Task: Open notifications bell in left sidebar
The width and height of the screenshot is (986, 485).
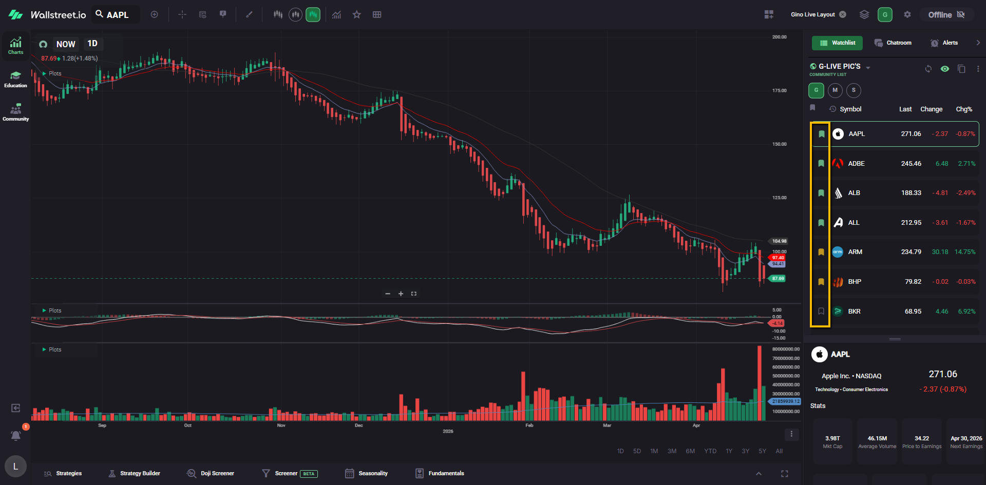Action: tap(15, 435)
